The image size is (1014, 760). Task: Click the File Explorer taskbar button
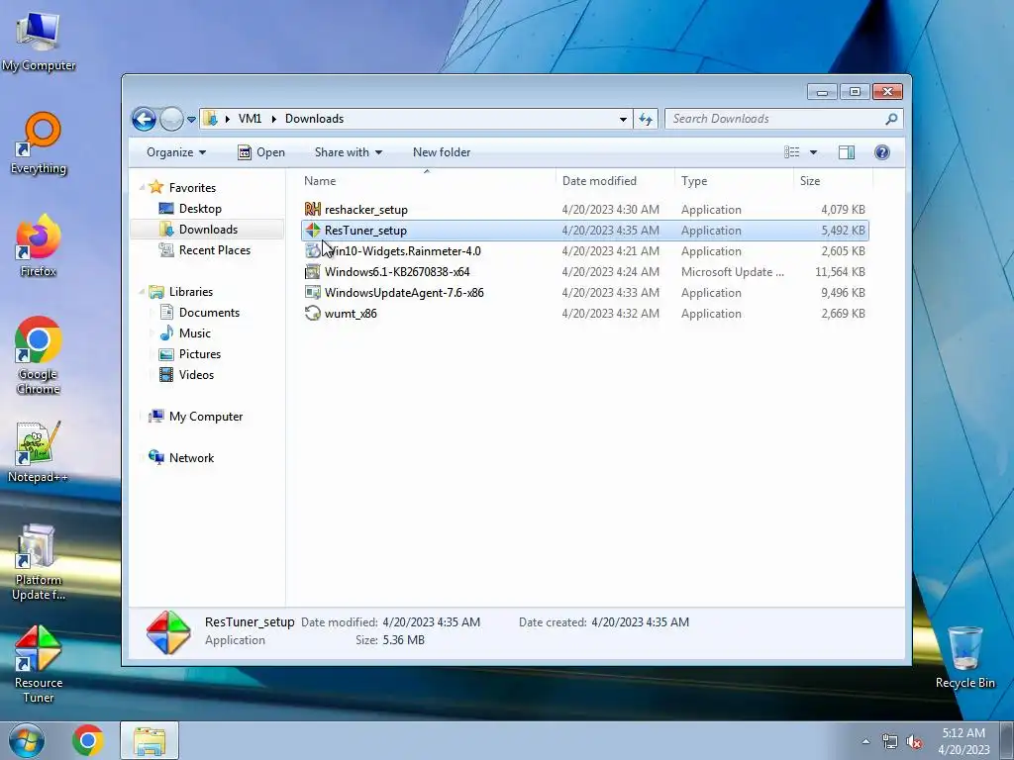(150, 740)
